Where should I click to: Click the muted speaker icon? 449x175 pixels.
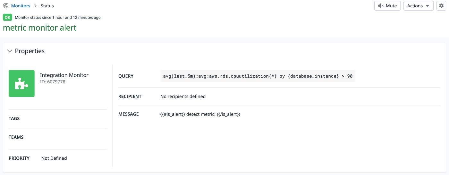tap(381, 6)
